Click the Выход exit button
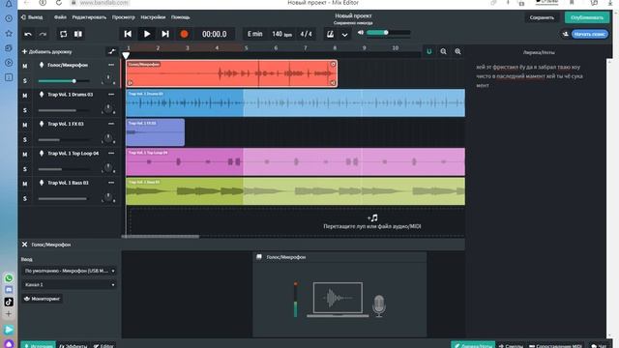This screenshot has width=619, height=348. [x=32, y=17]
